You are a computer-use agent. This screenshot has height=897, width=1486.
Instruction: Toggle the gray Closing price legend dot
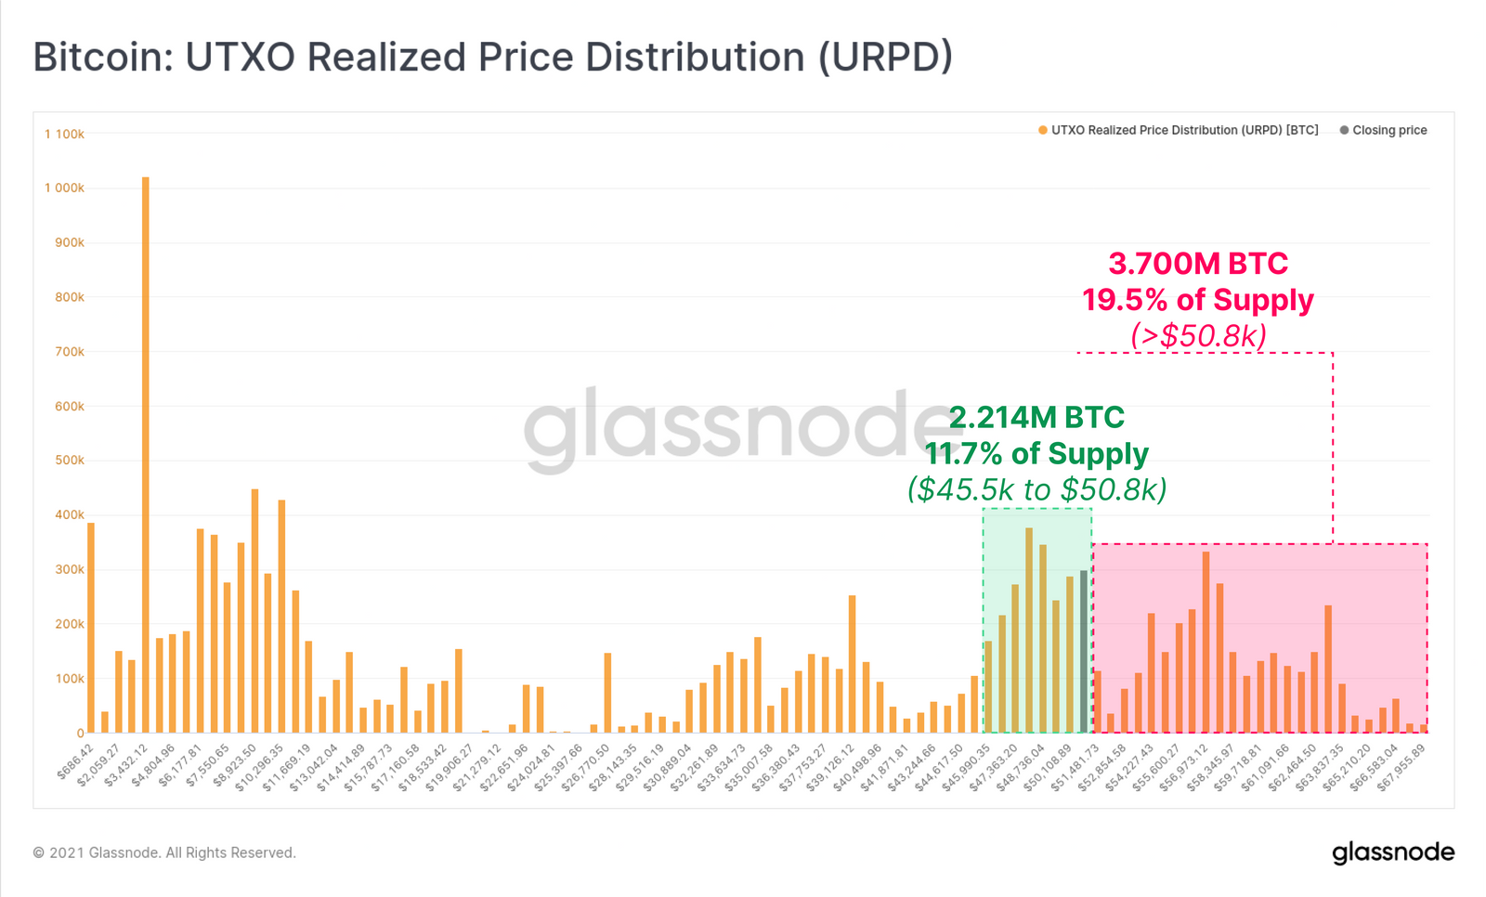1344,130
